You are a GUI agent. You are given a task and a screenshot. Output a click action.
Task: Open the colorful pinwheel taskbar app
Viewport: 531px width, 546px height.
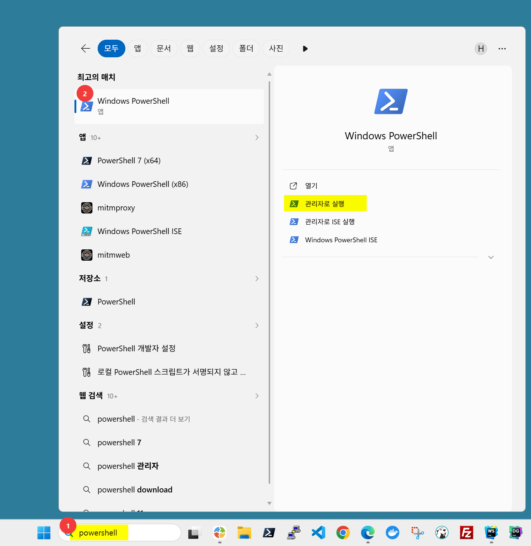[x=220, y=533]
